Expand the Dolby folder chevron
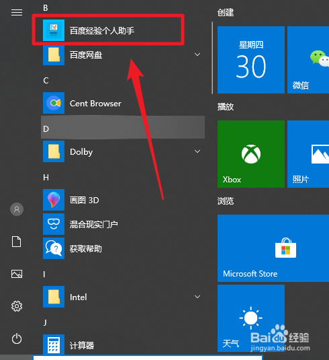329x360 pixels. pyautogui.click(x=197, y=151)
